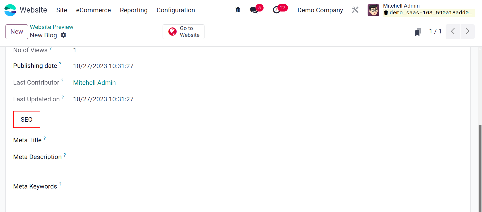The image size is (482, 212).
Task: Click the bookmark icon near pager
Action: (x=418, y=32)
